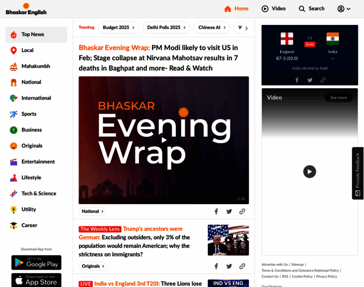
Task: Open Sitemap footer link
Action: (297, 265)
